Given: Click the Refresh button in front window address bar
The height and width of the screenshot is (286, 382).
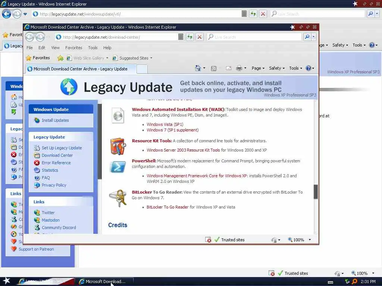Looking at the screenshot, I should [x=190, y=37].
